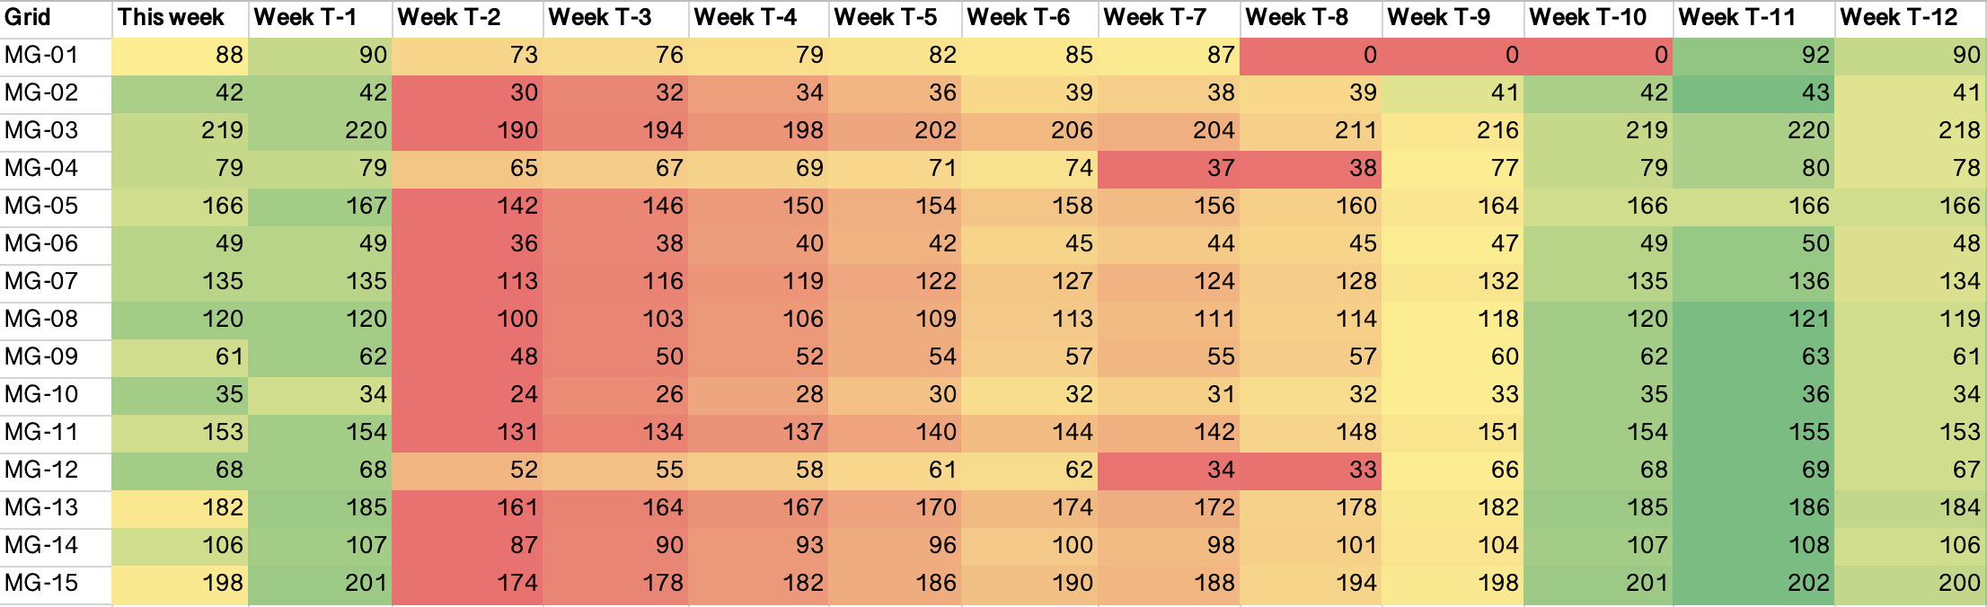The image size is (1987, 607).
Task: Click MG-02's Week T-11 cell showing 43
Action: (x=1753, y=93)
